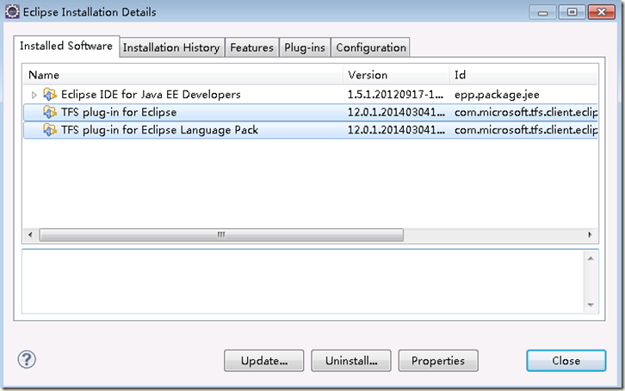Click the Id cell of the Language Pack row
The height and width of the screenshot is (391, 625).
[526, 130]
